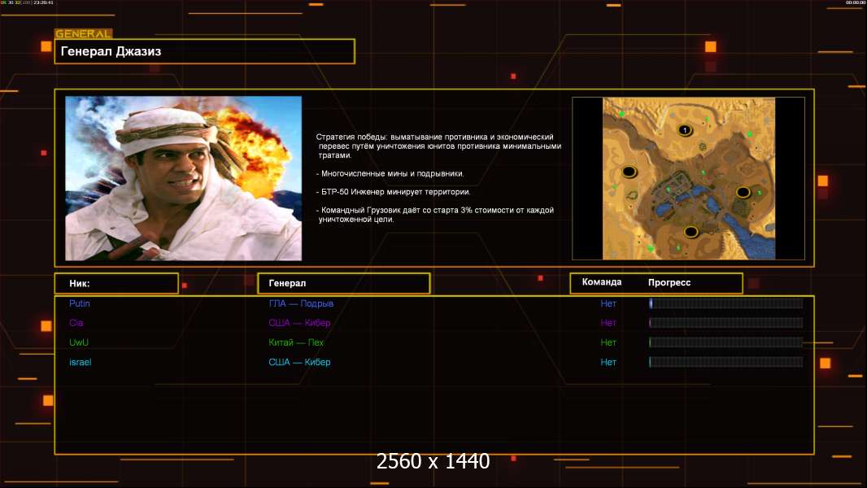The image size is (867, 488).
Task: Click the '00:00:00' timer at top-right
Action: click(856, 2)
